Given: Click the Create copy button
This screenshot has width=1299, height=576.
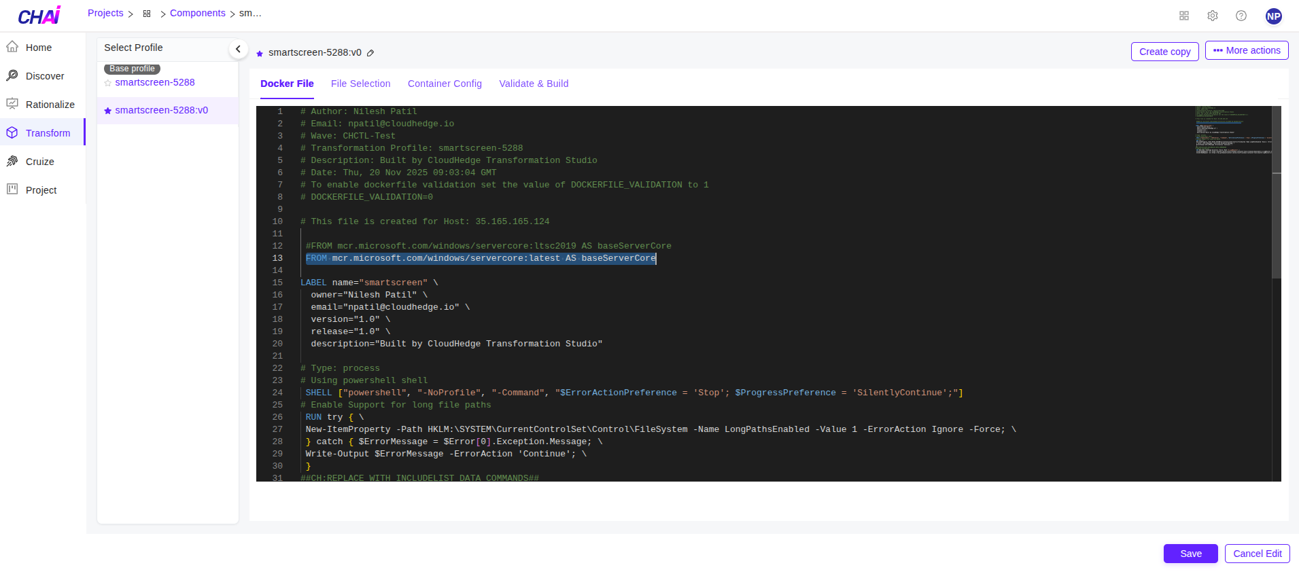Looking at the screenshot, I should click(1164, 52).
